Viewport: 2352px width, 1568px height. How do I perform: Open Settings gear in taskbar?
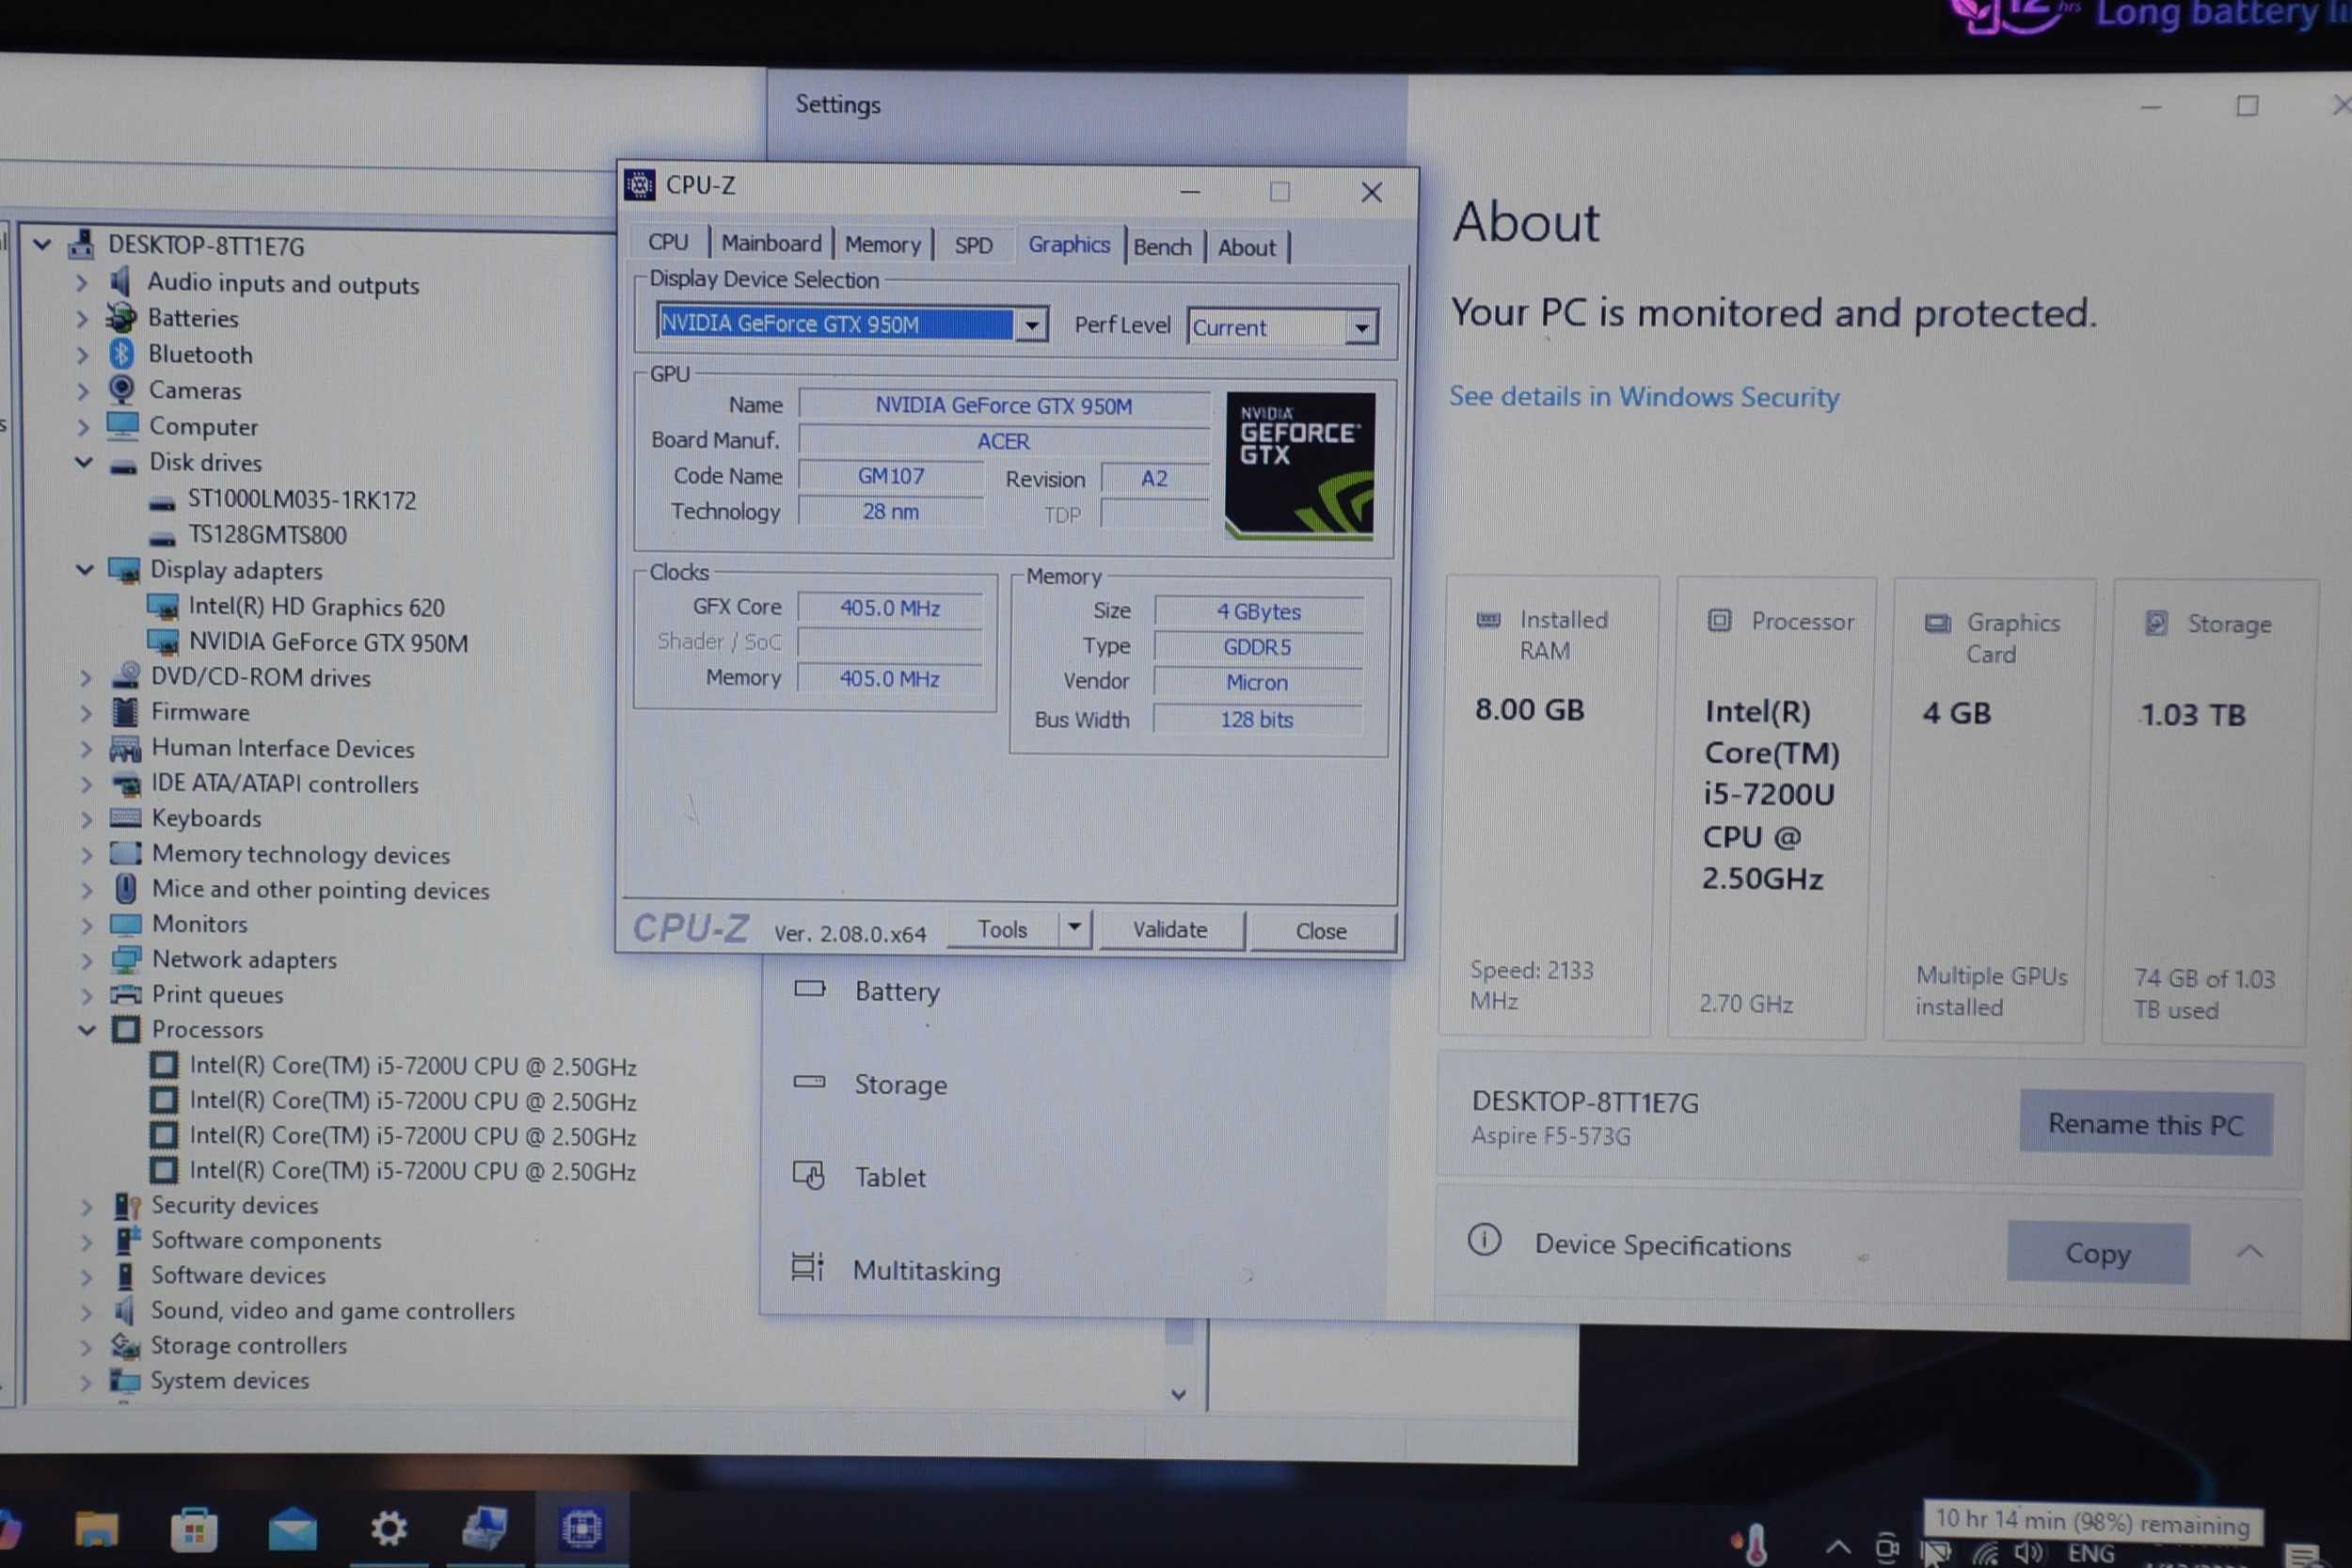coord(388,1528)
